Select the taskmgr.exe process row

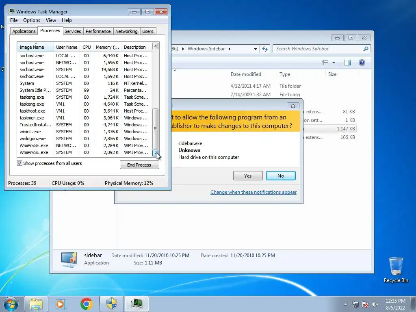(84, 118)
